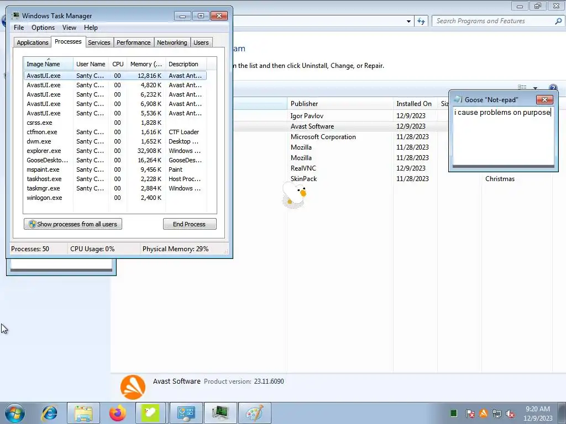
Task: Open Windows Explorer folder icon on taskbar
Action: pos(83,413)
